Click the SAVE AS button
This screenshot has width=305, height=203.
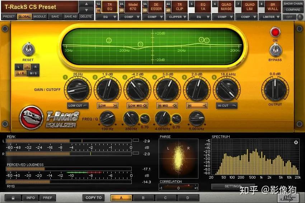pyautogui.click(x=70, y=17)
